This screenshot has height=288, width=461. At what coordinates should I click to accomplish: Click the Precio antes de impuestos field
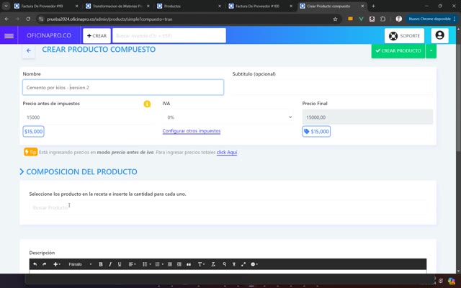pos(88,117)
